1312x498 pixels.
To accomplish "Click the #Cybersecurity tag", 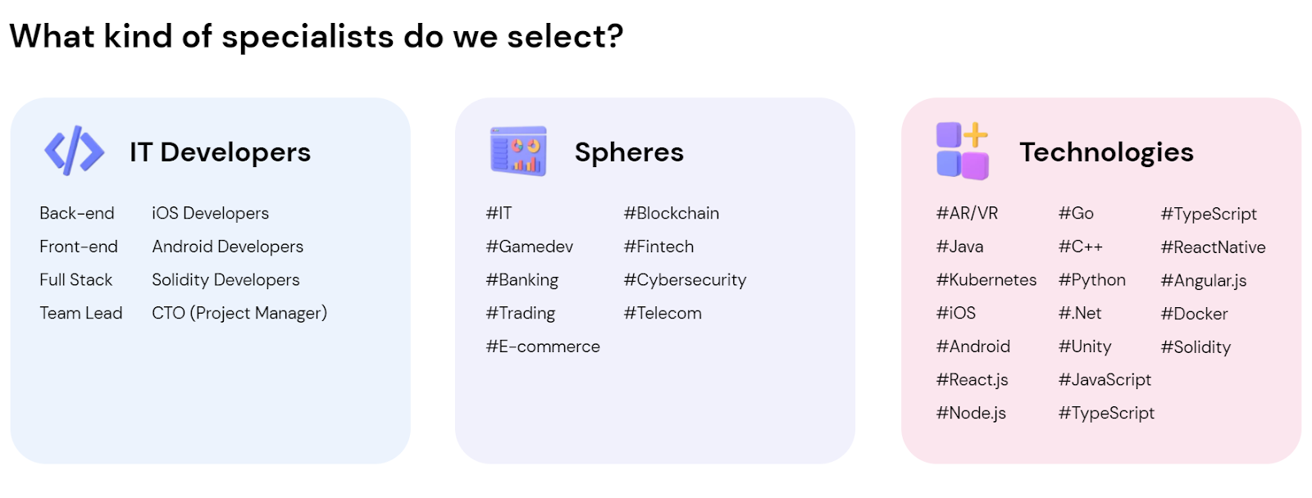I will (x=685, y=280).
